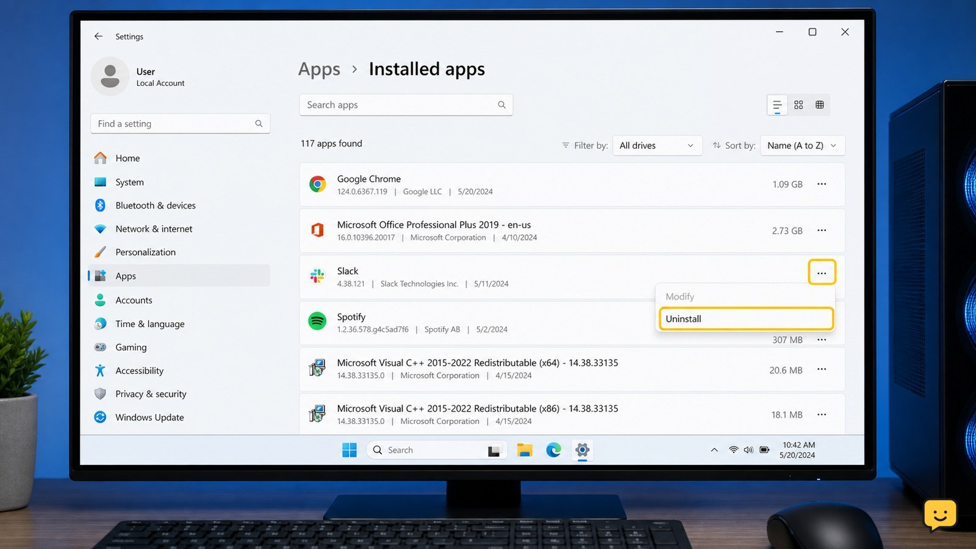
Task: Click Microsoft Office Professional Plus 2019 name
Action: [434, 224]
